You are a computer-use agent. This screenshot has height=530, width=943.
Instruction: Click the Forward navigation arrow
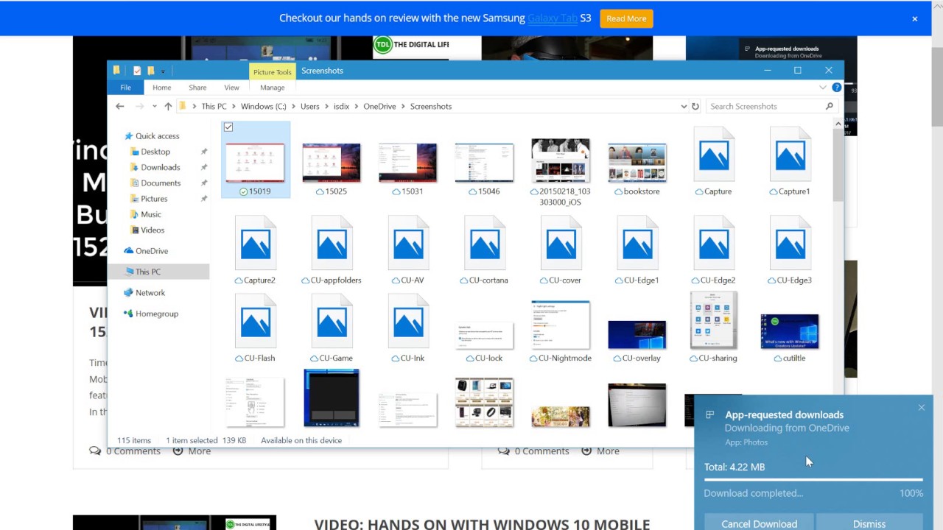coord(139,107)
